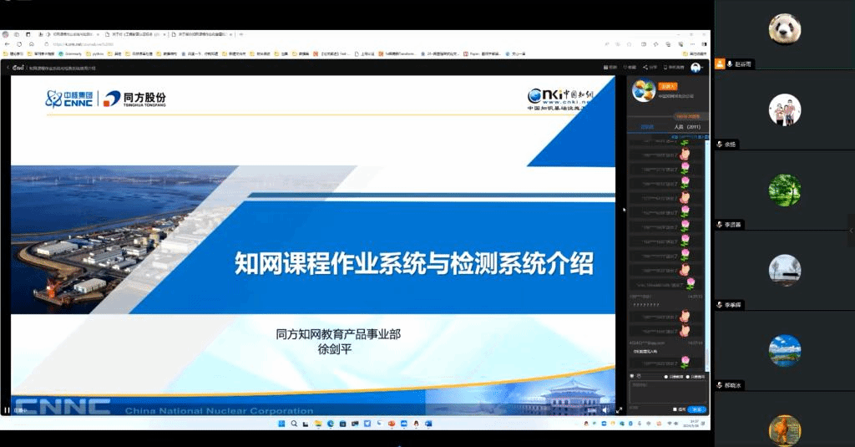Click the collapse arrow on right panel edge
Viewport: 855px width, 447px height.
[851, 230]
